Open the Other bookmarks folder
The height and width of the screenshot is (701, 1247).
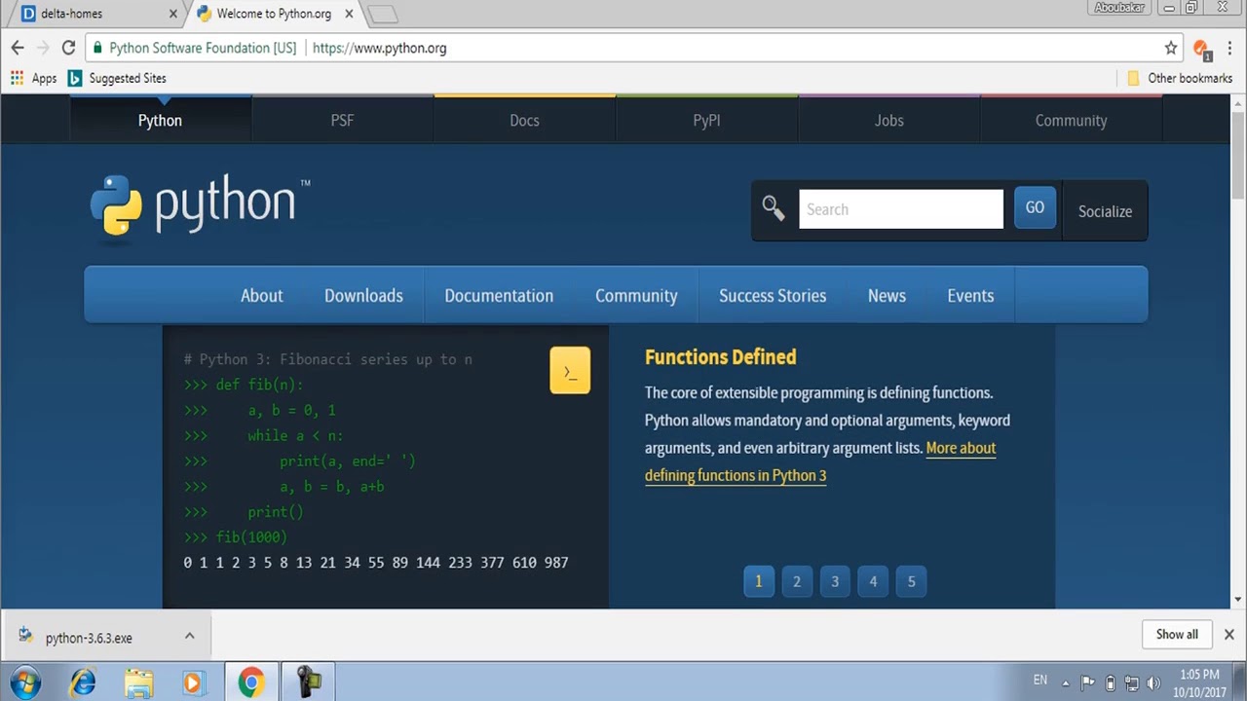[1180, 78]
